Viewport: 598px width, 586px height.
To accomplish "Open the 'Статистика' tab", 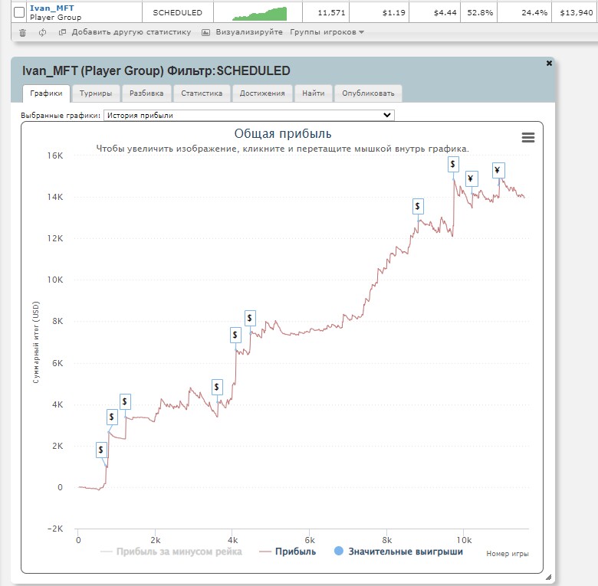I will [202, 93].
